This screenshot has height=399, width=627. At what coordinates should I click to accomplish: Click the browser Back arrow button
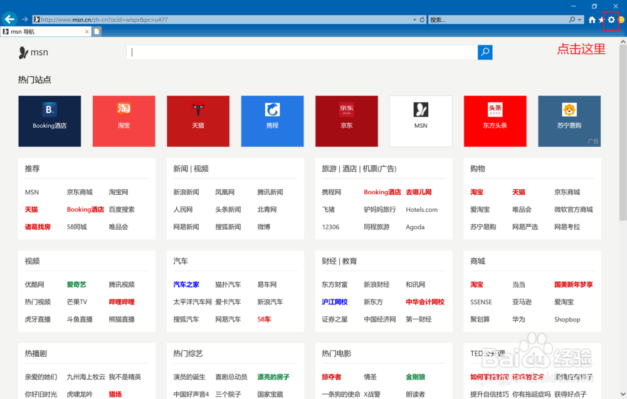click(9, 19)
